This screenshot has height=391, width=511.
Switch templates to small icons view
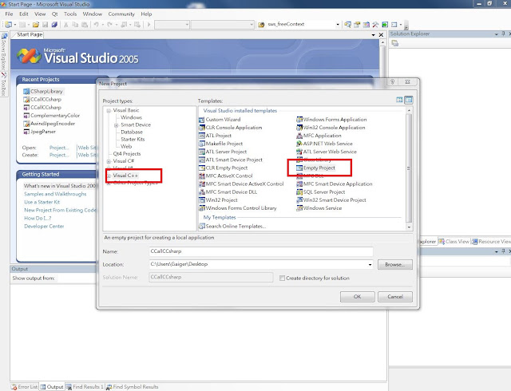[409, 100]
